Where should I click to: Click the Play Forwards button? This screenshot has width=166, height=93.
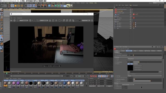tap(80, 76)
